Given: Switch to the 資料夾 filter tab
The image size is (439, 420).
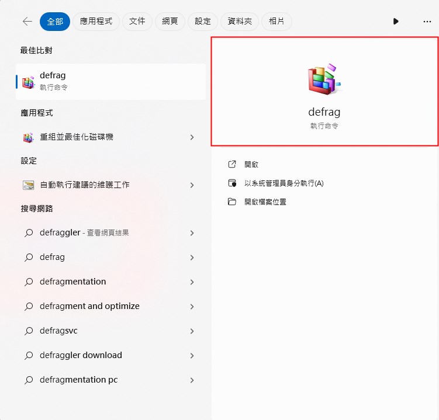Looking at the screenshot, I should [240, 21].
